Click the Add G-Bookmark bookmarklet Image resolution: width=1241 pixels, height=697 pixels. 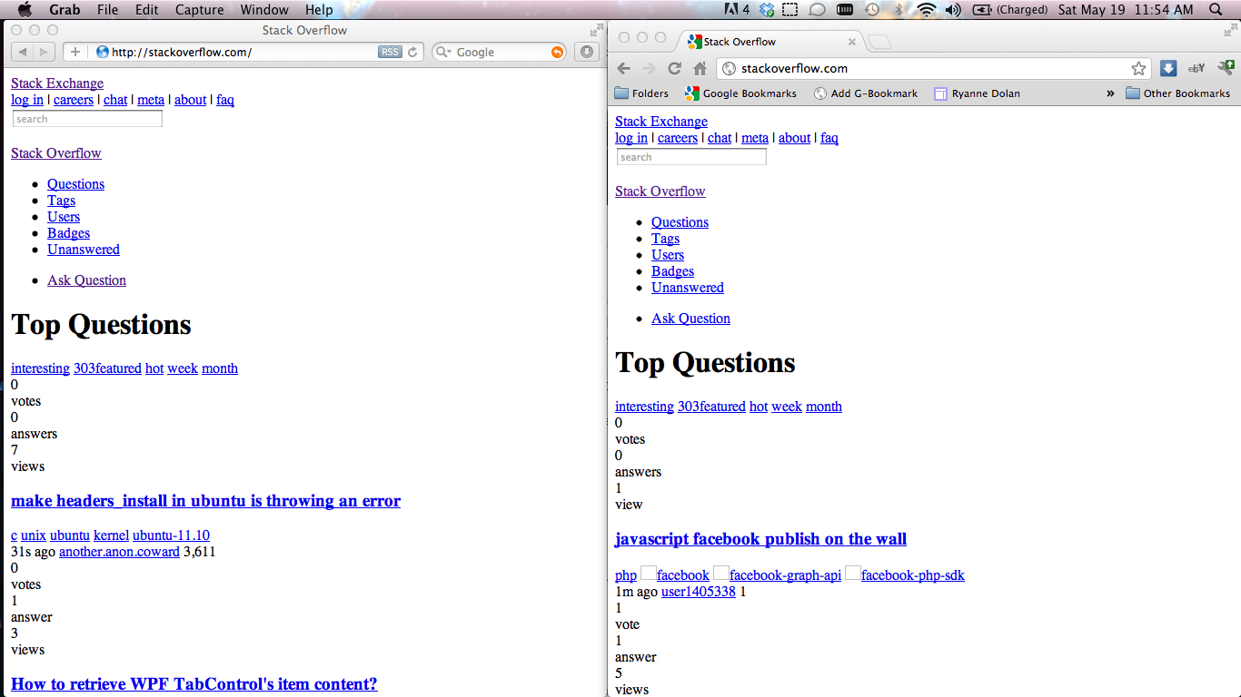(866, 93)
